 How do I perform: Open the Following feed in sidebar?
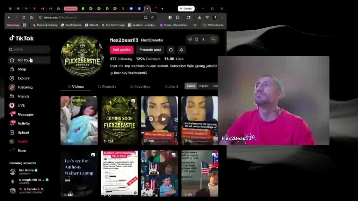click(25, 87)
